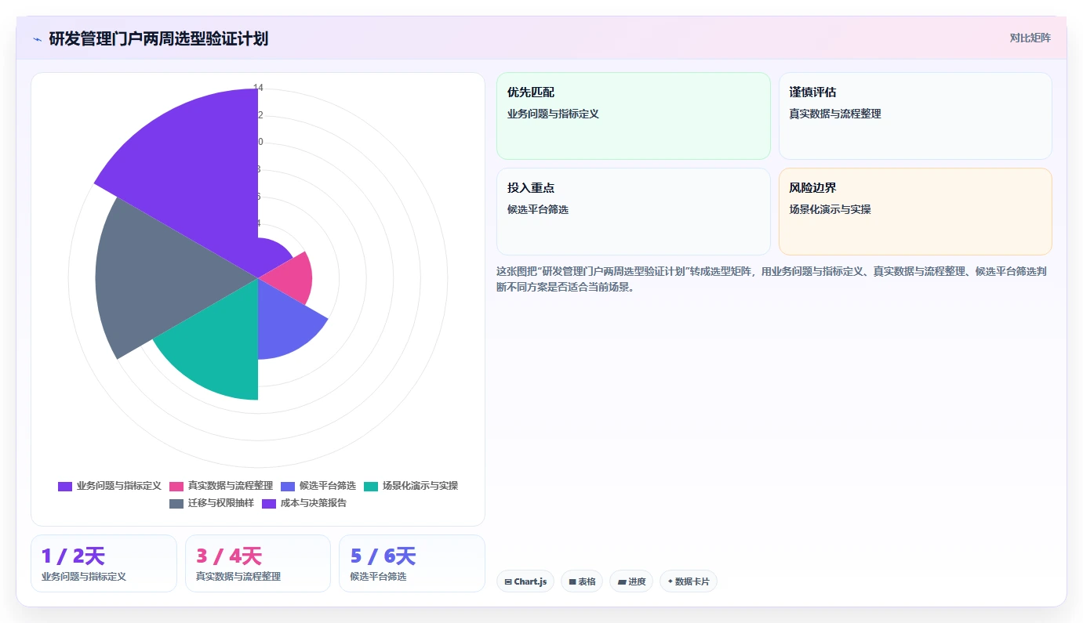Open the 谨慎评估 matrix card
Image resolution: width=1083 pixels, height=623 pixels.
(x=915, y=116)
